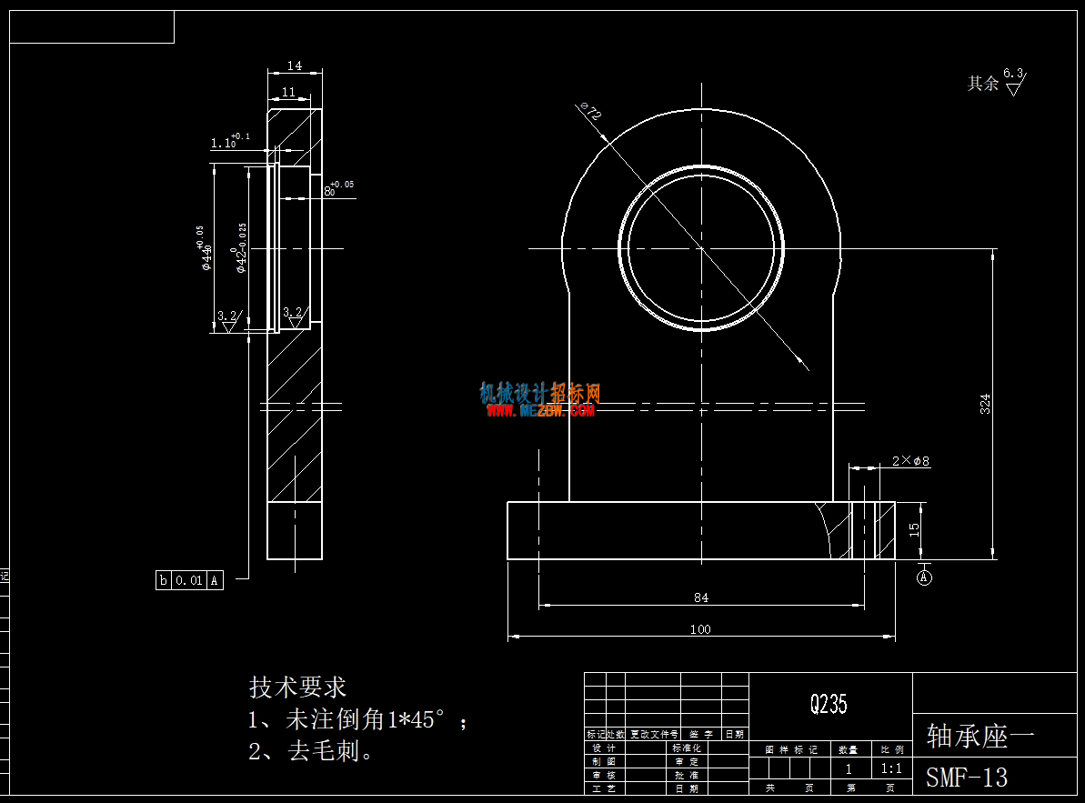Viewport: 1085px width, 803px height.
Task: Click the '14' width dimension text
Action: tap(295, 65)
